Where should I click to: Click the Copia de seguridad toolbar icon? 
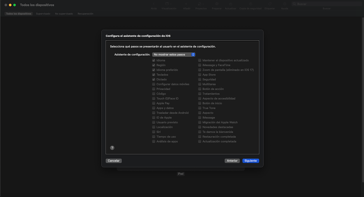(251, 4)
